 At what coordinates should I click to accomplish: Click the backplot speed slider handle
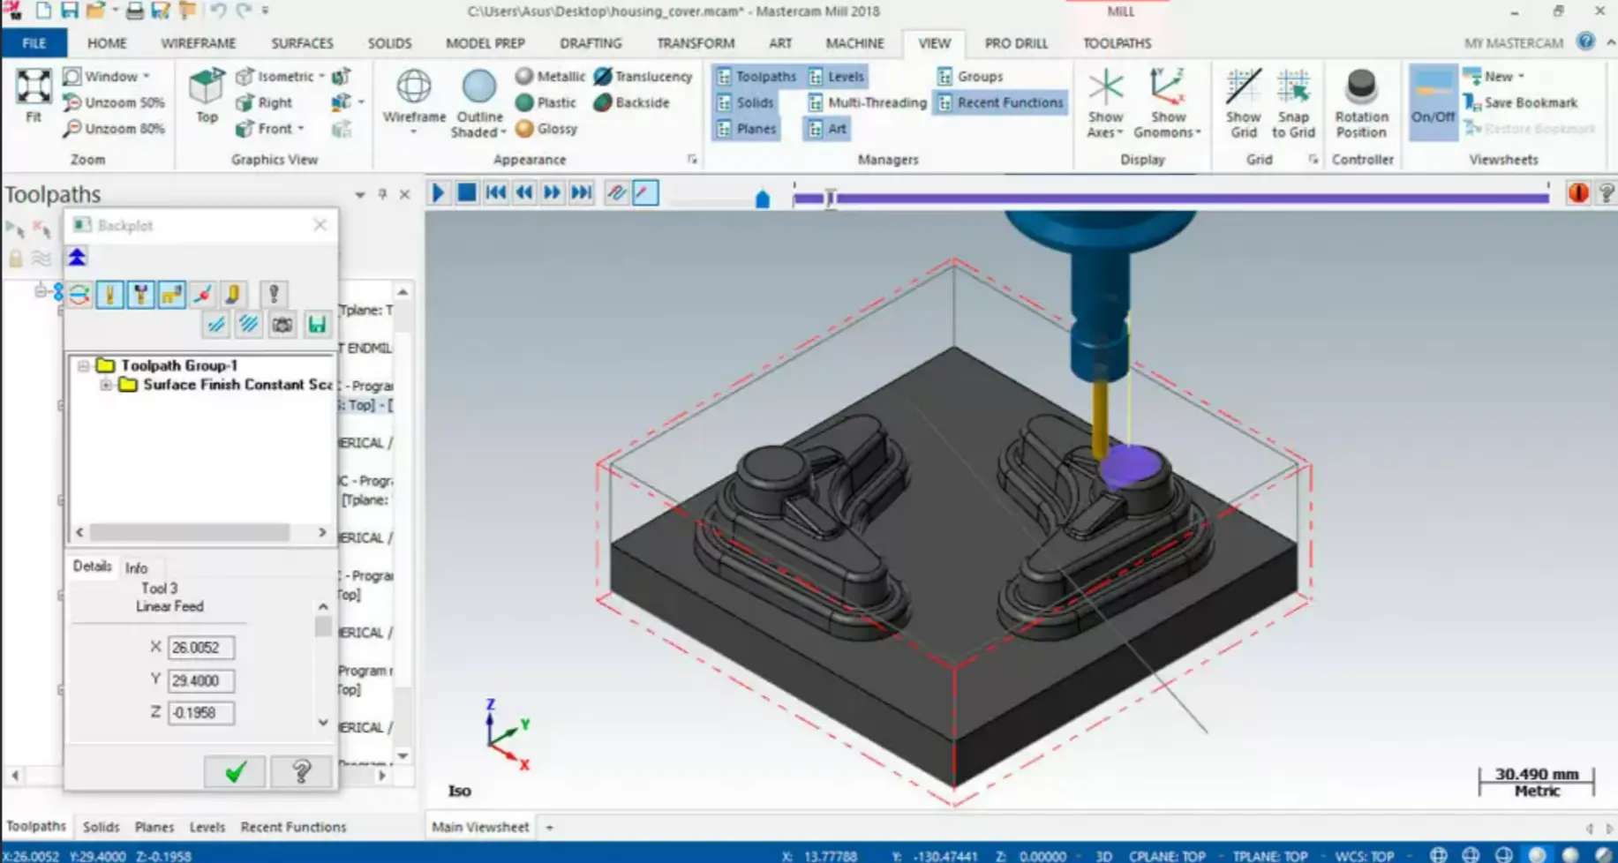pos(763,199)
